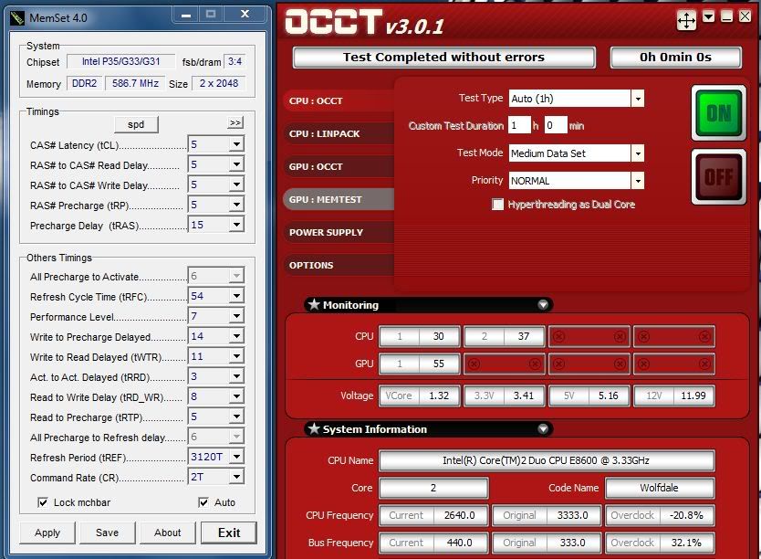Open Precharge Delay (tRAS) dropdown
761x559 pixels.
236,225
